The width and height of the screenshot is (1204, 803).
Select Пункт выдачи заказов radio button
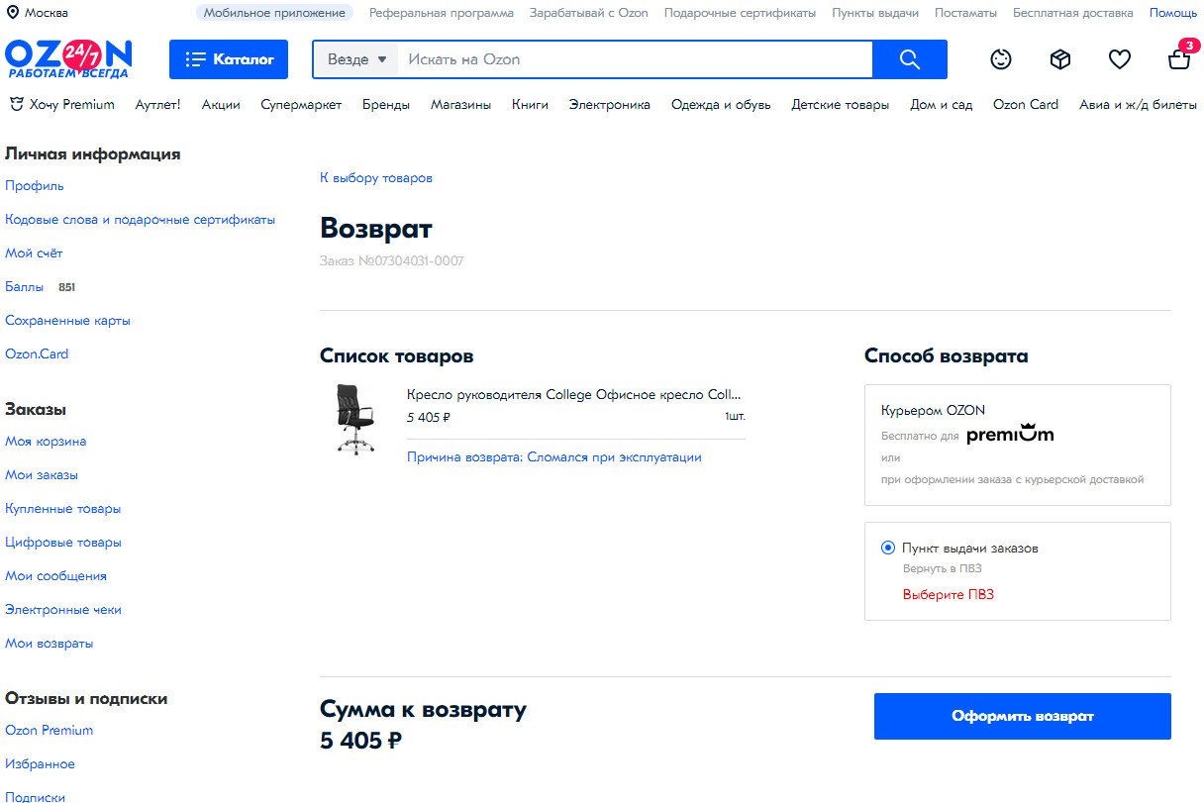(888, 548)
